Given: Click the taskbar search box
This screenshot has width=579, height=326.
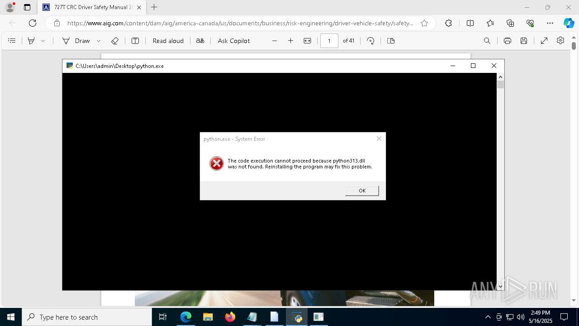Looking at the screenshot, I should (x=87, y=317).
